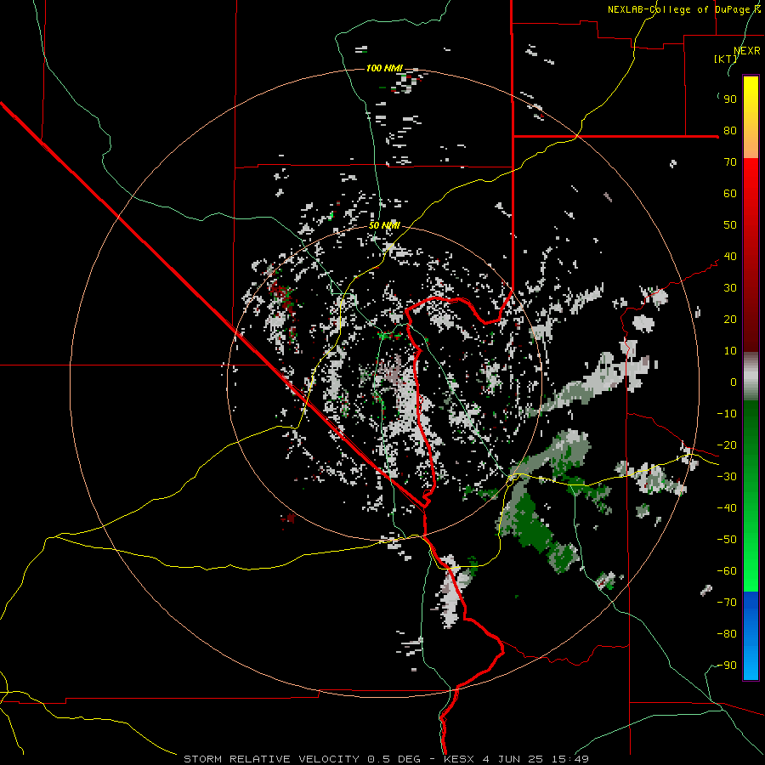This screenshot has height=765, width=765.
Task: Click the -80 knot label on the scale
Action: 727,634
